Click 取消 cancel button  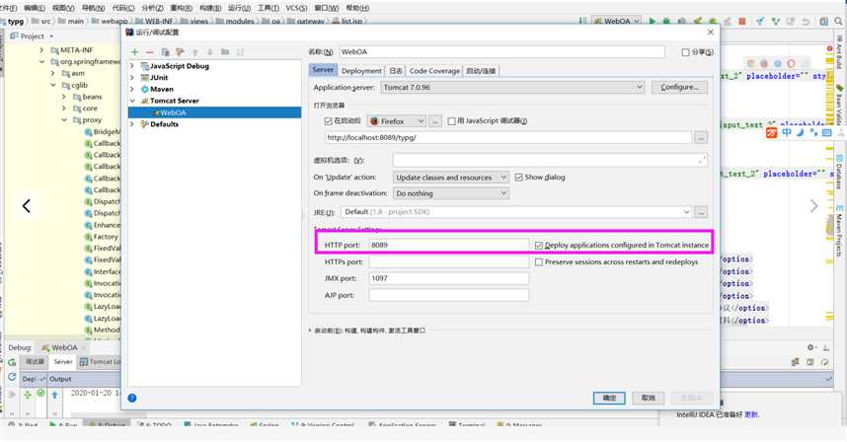[x=649, y=398]
